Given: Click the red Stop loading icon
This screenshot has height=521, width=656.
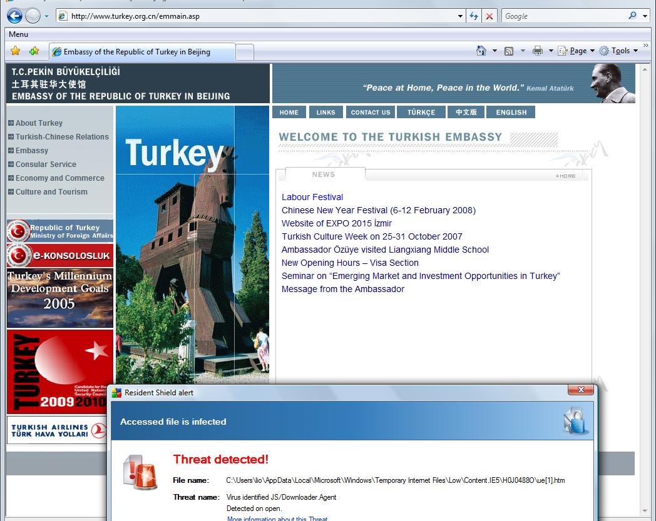Looking at the screenshot, I should 489,16.
